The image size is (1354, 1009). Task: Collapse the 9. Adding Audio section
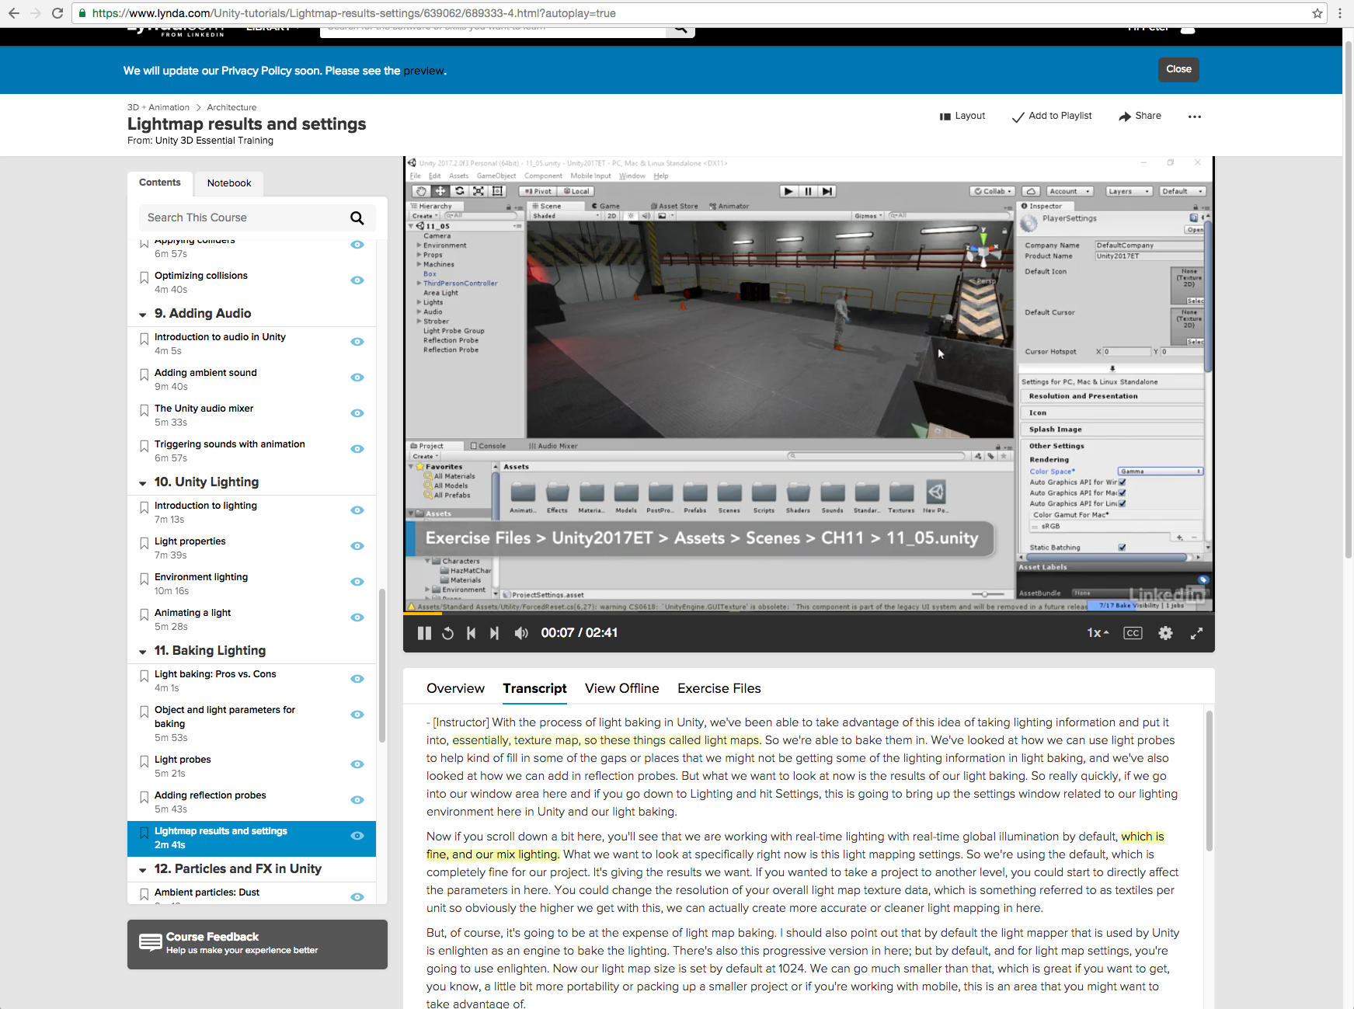coord(142,315)
